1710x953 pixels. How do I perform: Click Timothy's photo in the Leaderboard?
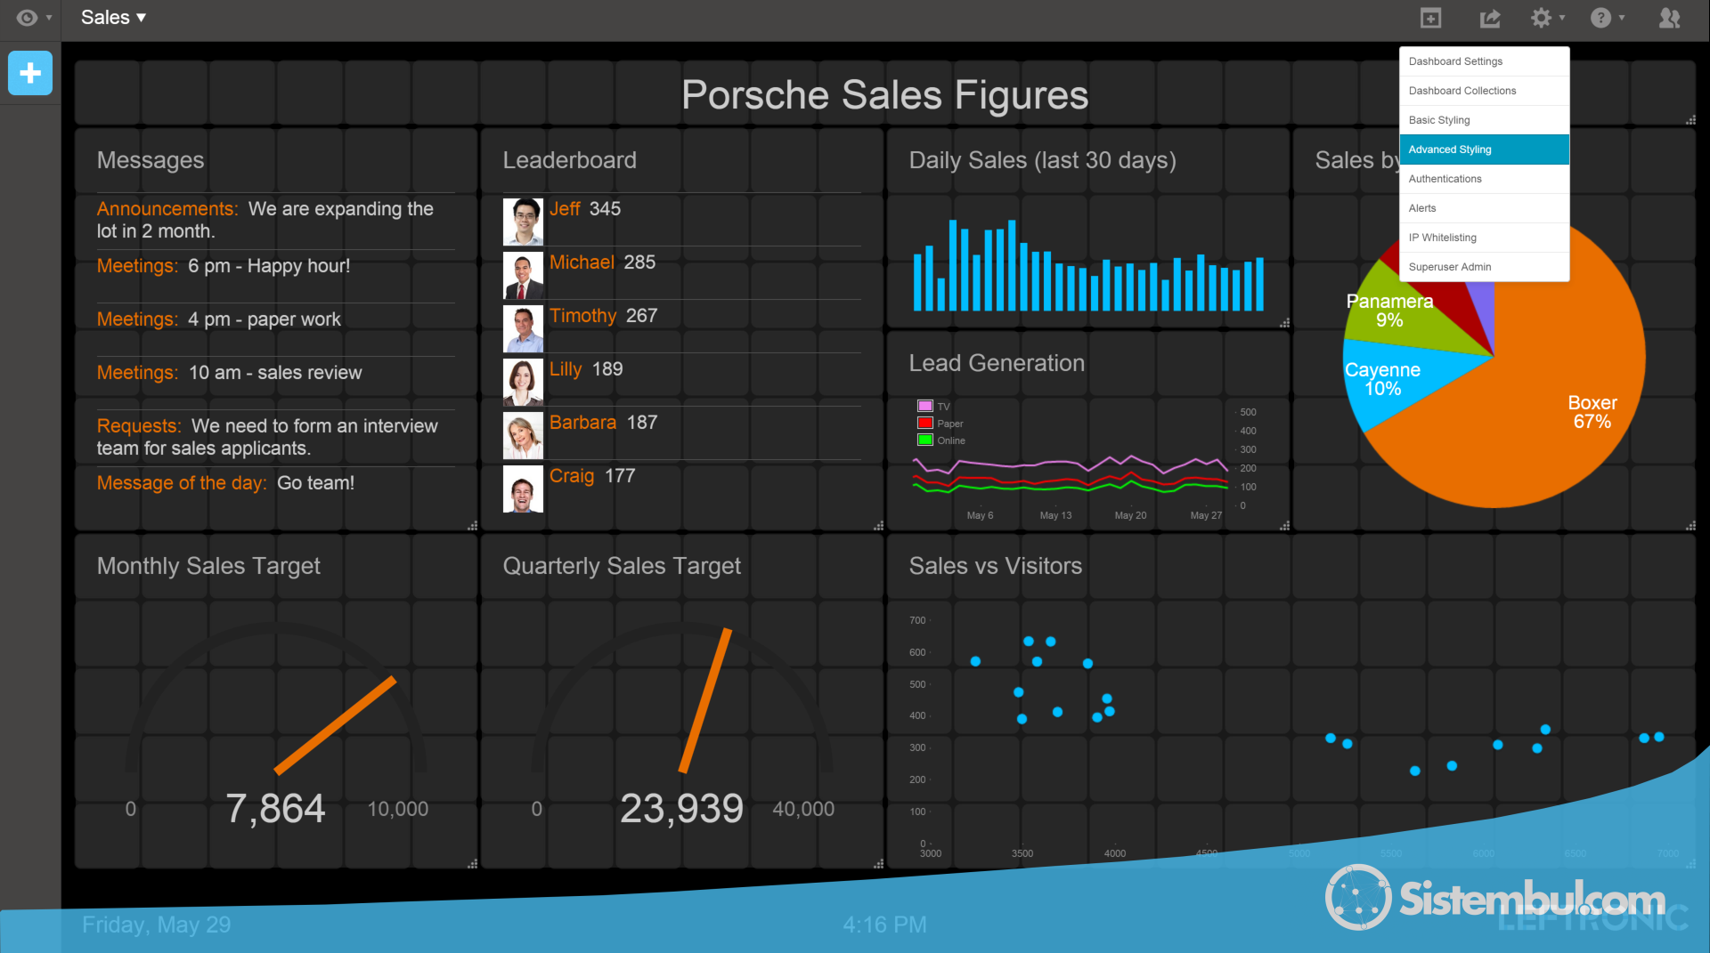tap(523, 328)
